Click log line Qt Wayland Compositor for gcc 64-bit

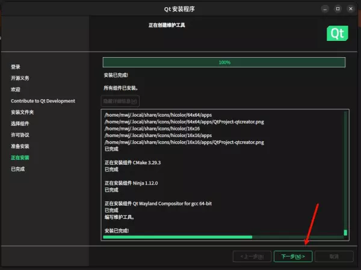[x=158, y=204]
